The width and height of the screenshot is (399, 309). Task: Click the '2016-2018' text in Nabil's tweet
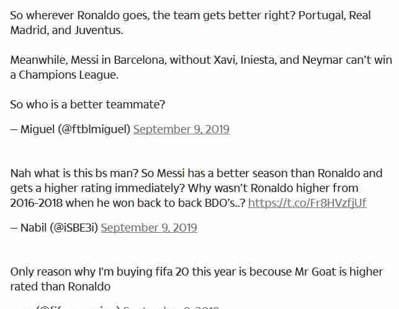37,203
